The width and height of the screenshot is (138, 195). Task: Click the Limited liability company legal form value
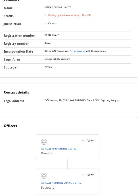pyautogui.click(x=58, y=59)
